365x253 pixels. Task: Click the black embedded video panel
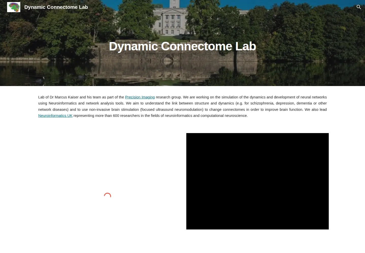coord(257,181)
